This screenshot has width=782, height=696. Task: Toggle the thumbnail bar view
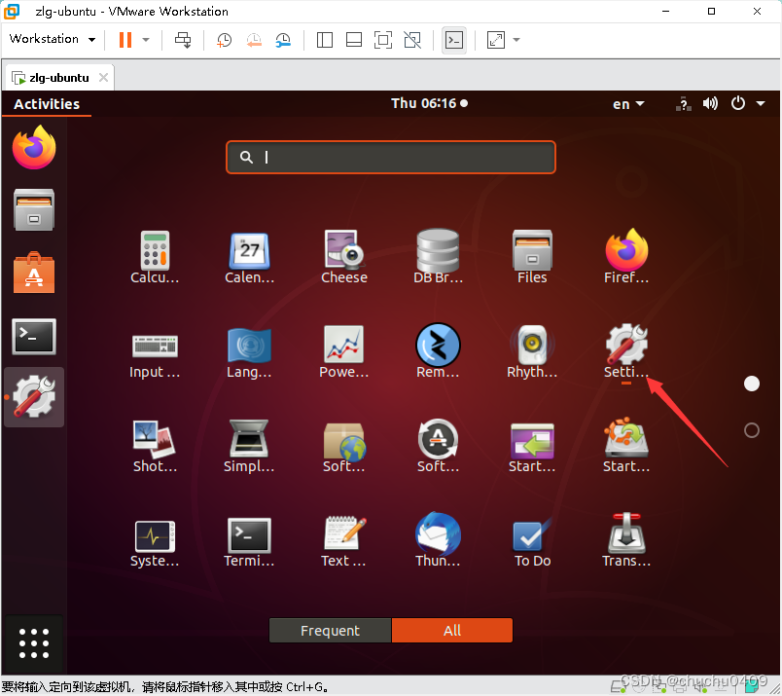(x=354, y=40)
